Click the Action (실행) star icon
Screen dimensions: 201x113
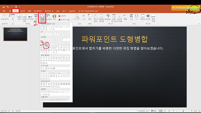[83, 17]
